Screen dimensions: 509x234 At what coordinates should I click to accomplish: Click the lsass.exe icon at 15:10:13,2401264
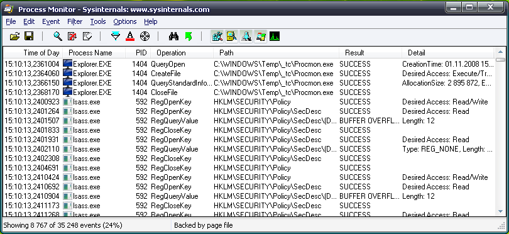67,111
